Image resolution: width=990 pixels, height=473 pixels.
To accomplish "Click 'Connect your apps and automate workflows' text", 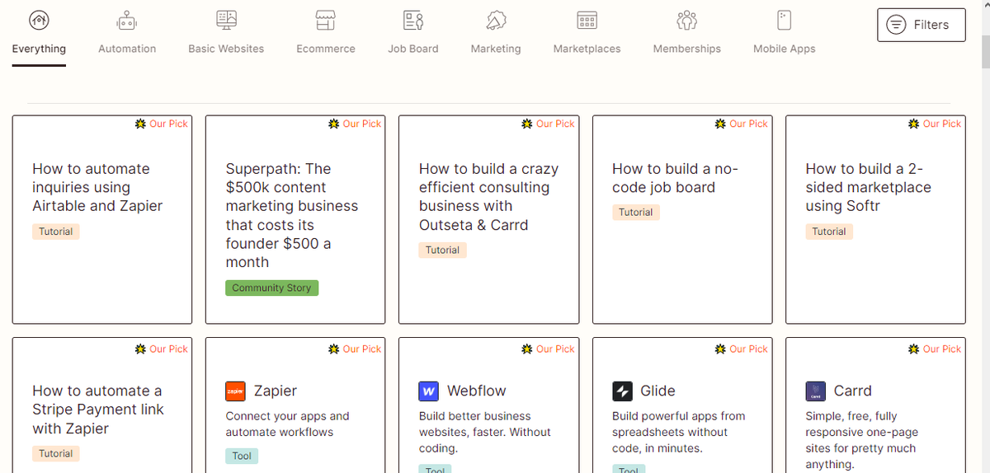I will (x=287, y=424).
